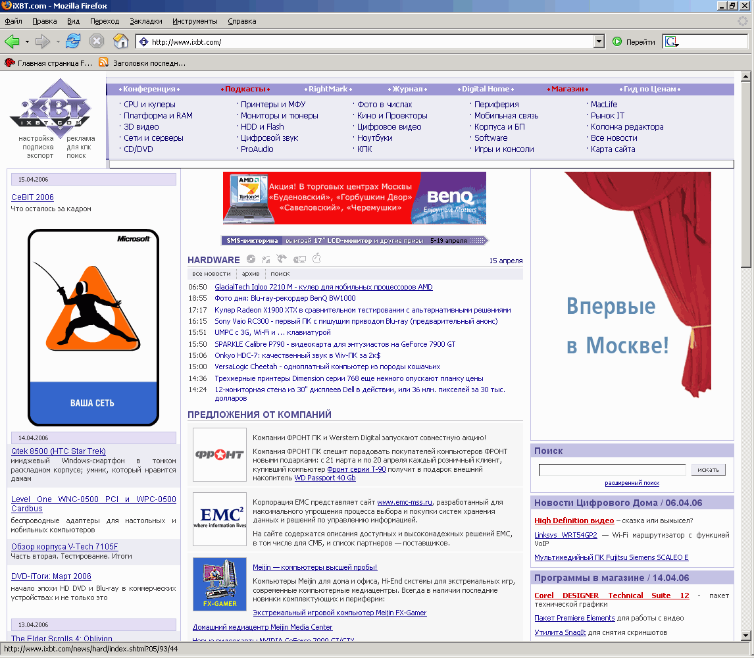Click the архив tab under HARDWARE

click(x=251, y=274)
